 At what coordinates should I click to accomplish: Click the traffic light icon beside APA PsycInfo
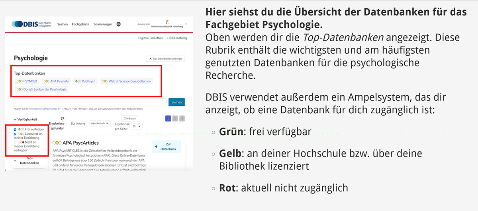coord(47,81)
